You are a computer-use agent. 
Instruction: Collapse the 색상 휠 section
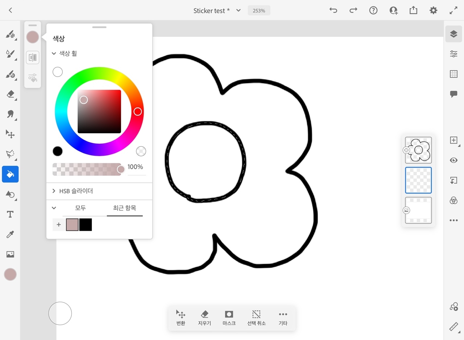point(54,53)
